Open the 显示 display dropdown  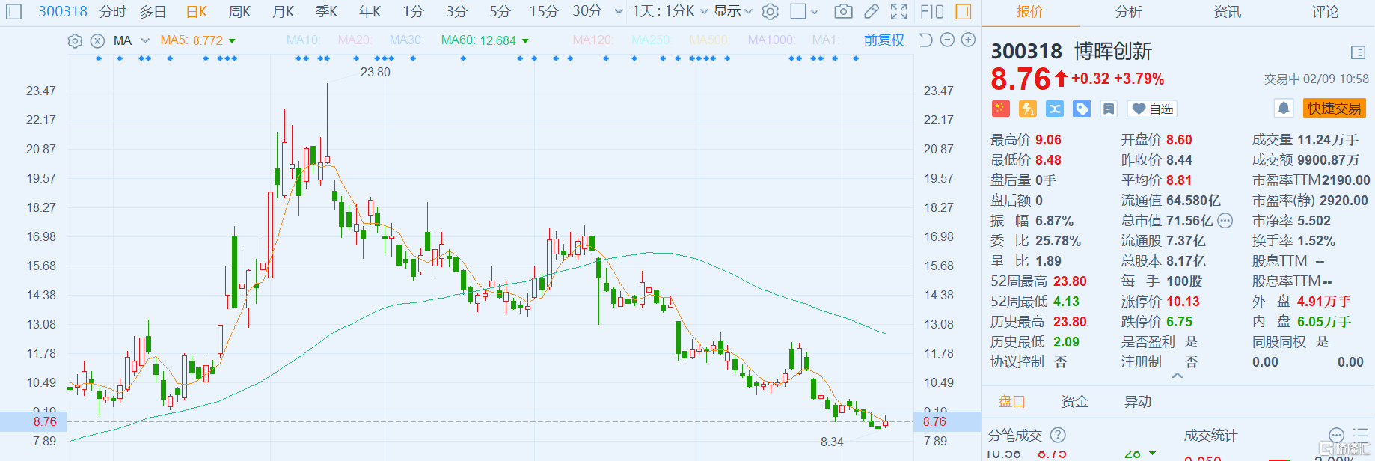[x=732, y=12]
